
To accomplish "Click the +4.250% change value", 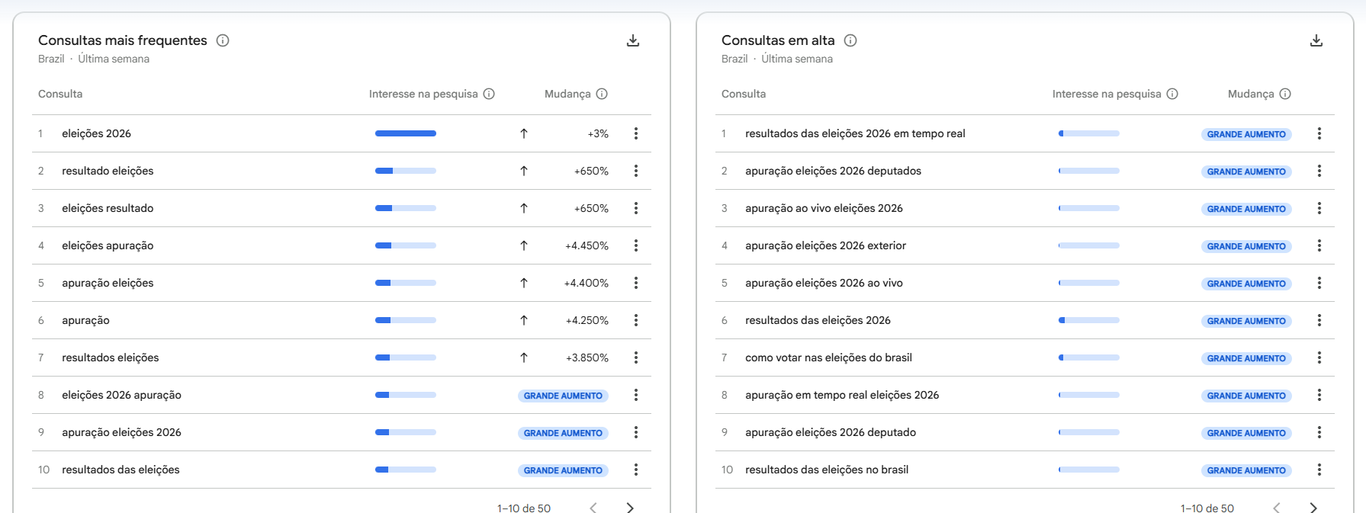I will (x=587, y=320).
